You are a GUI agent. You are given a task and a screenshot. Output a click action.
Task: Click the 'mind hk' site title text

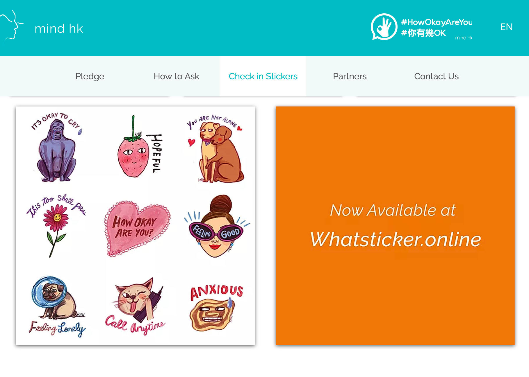[x=59, y=28]
